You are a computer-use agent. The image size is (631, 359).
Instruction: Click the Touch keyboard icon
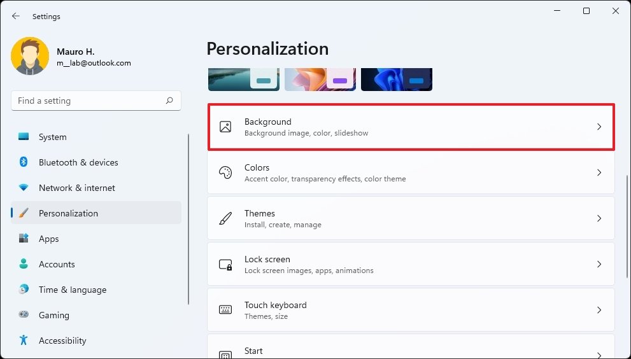pos(225,310)
